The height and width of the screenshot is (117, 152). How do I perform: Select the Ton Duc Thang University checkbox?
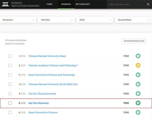10,94
